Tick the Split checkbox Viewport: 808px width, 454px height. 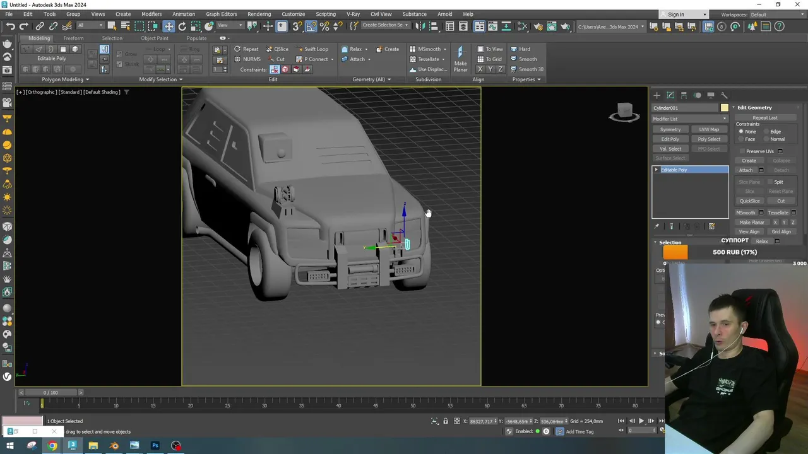(x=771, y=182)
